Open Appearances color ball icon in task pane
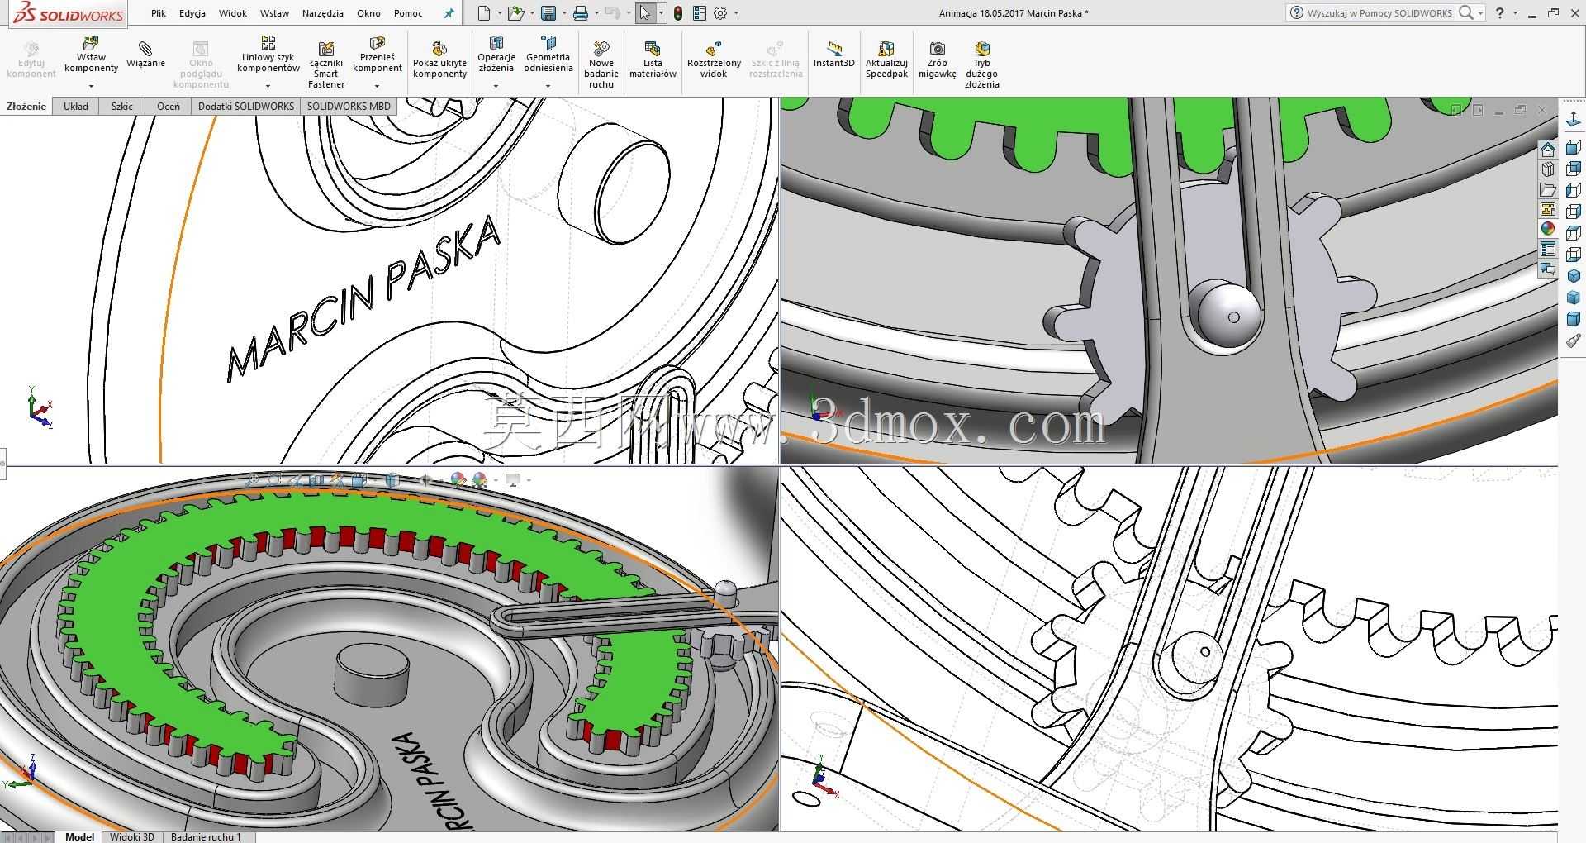1586x843 pixels. click(x=1548, y=229)
